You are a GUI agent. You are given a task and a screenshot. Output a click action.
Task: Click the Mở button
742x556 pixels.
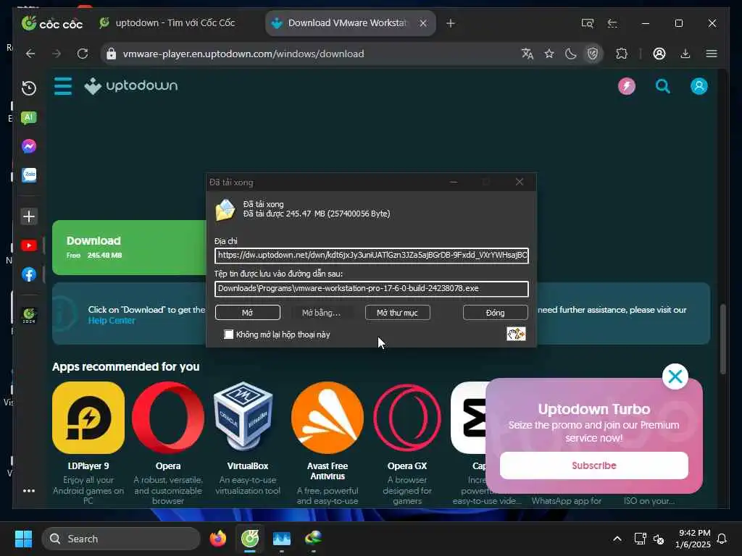(248, 313)
